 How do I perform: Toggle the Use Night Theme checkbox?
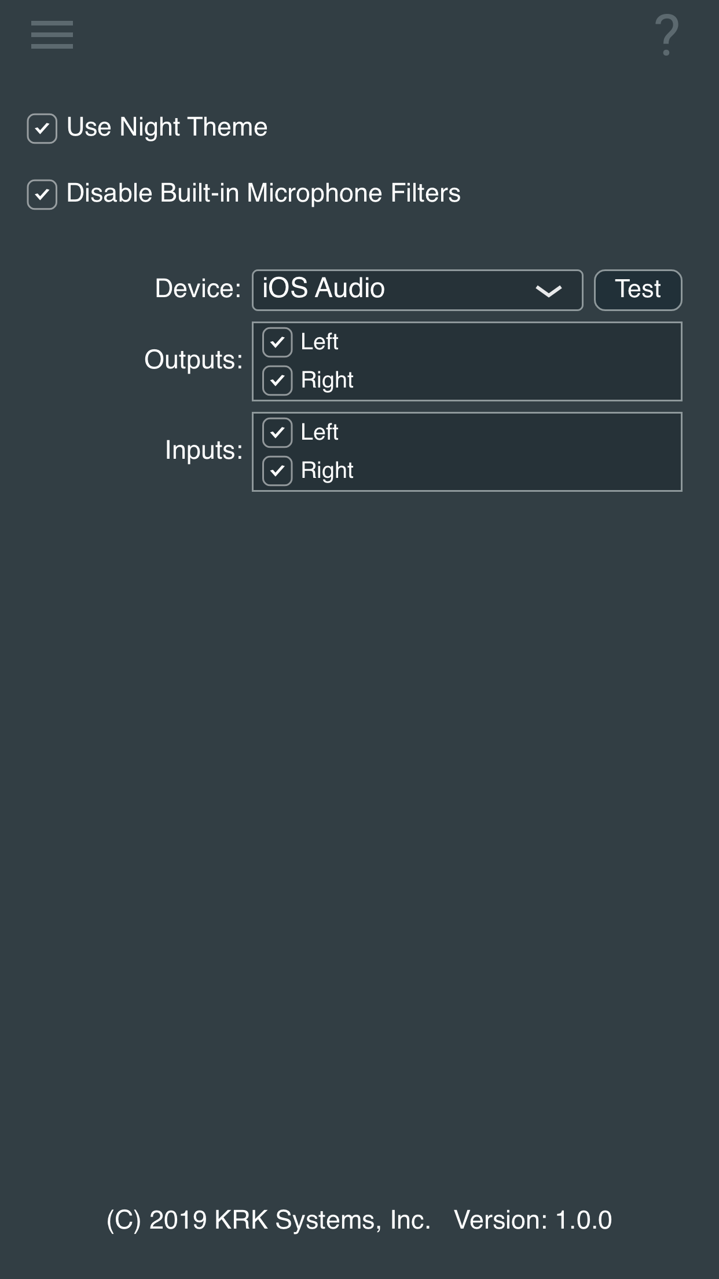pos(42,129)
